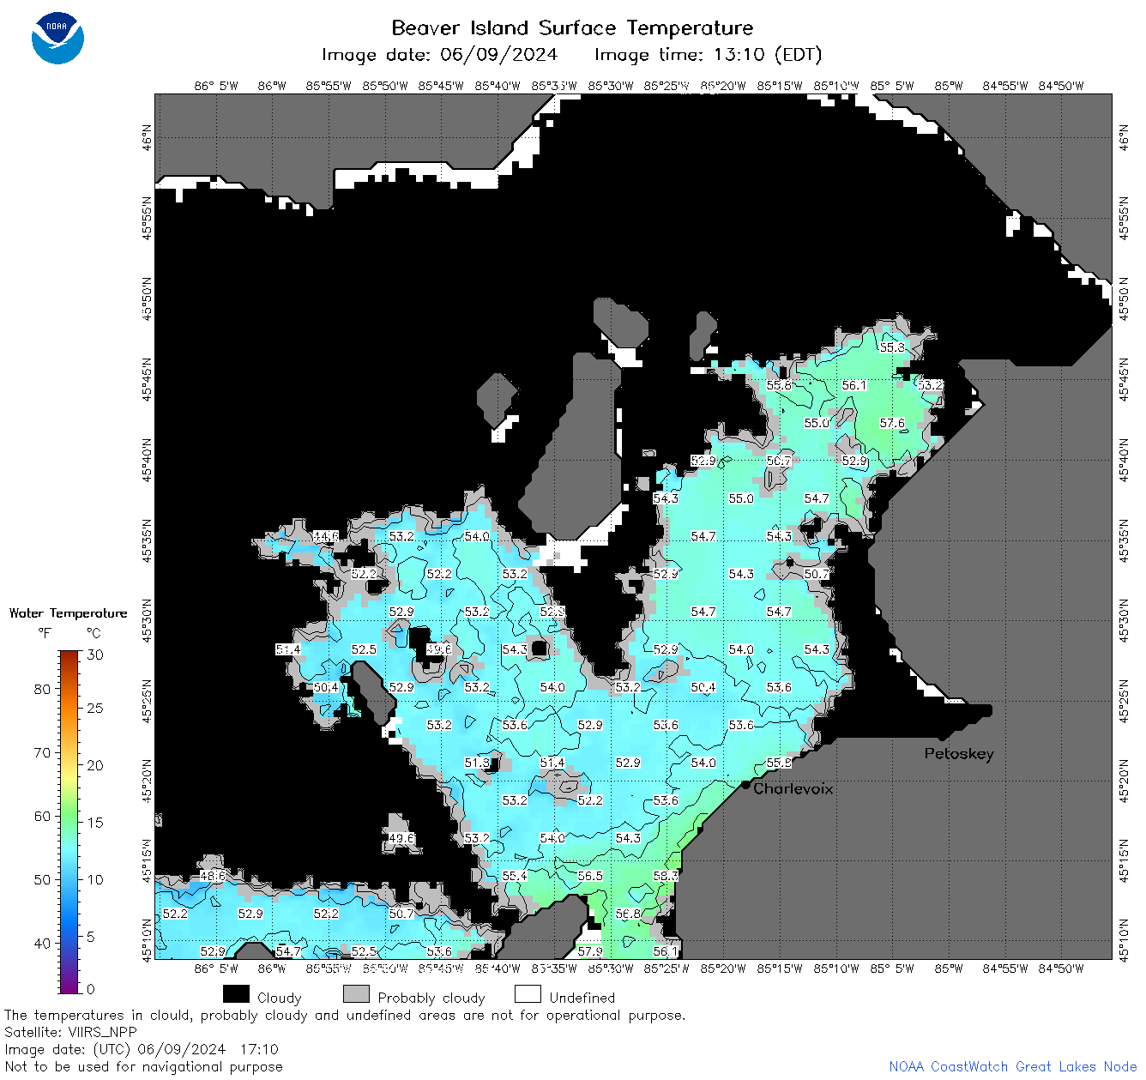This screenshot has height=1080, width=1146.
Task: Click the Image time 13:10 (EDT) text
Action: [x=708, y=55]
